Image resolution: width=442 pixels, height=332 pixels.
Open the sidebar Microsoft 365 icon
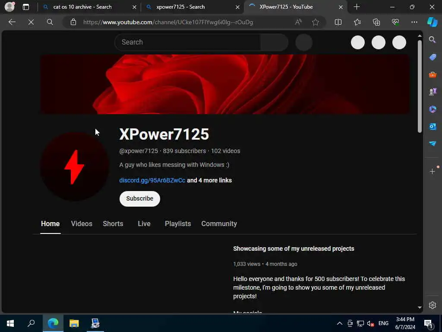433,109
